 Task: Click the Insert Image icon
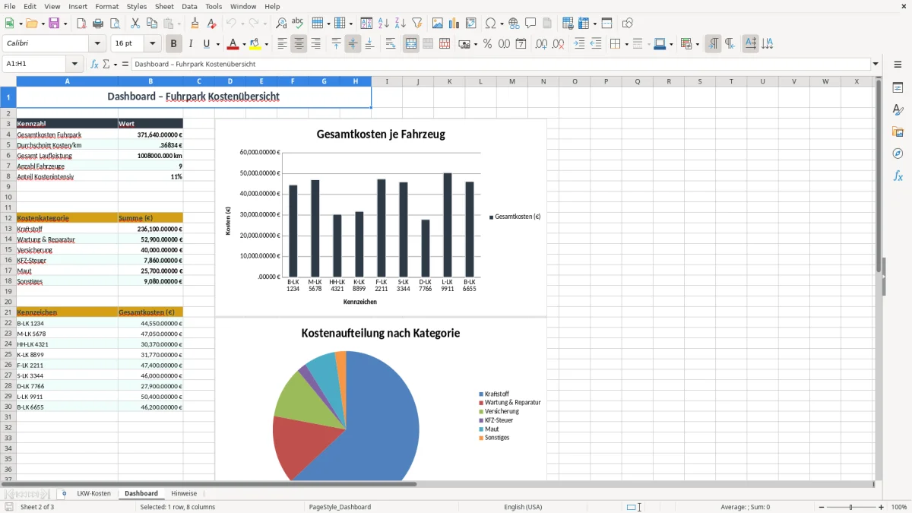coord(438,24)
